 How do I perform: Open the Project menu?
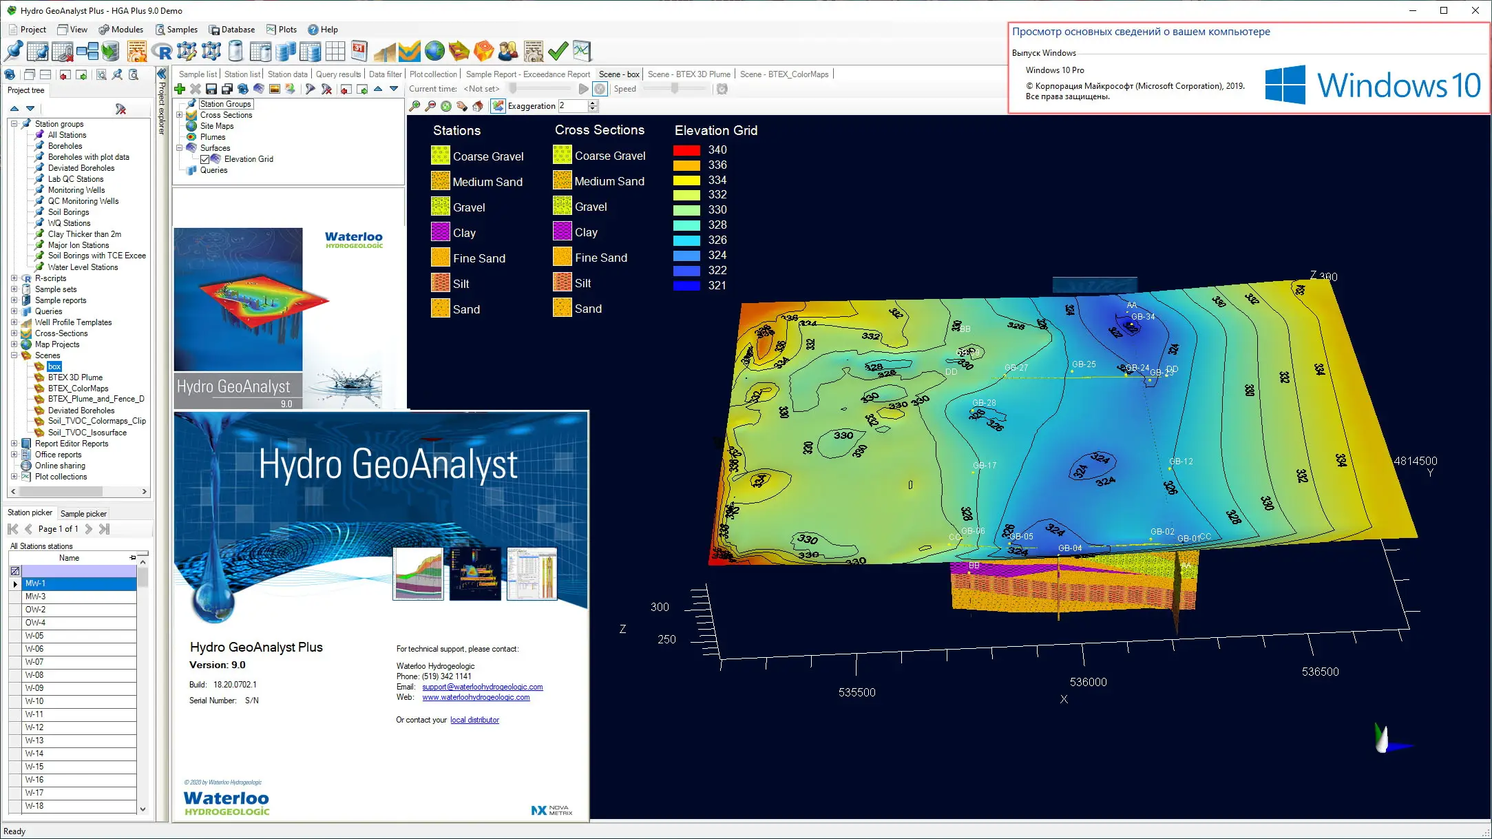pos(27,30)
